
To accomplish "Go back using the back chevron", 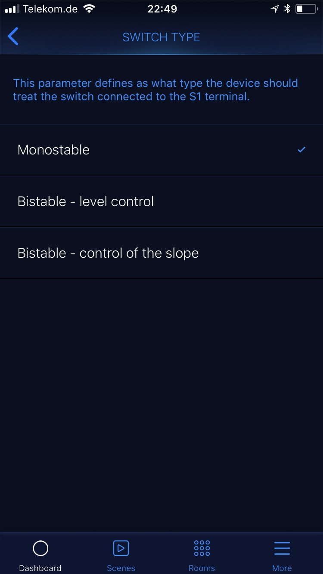I will point(13,37).
